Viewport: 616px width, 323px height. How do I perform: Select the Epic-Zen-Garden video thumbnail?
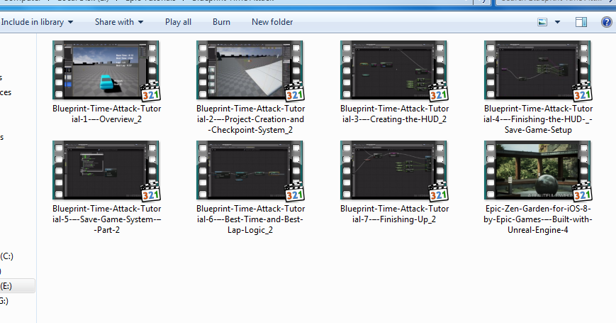pos(537,170)
